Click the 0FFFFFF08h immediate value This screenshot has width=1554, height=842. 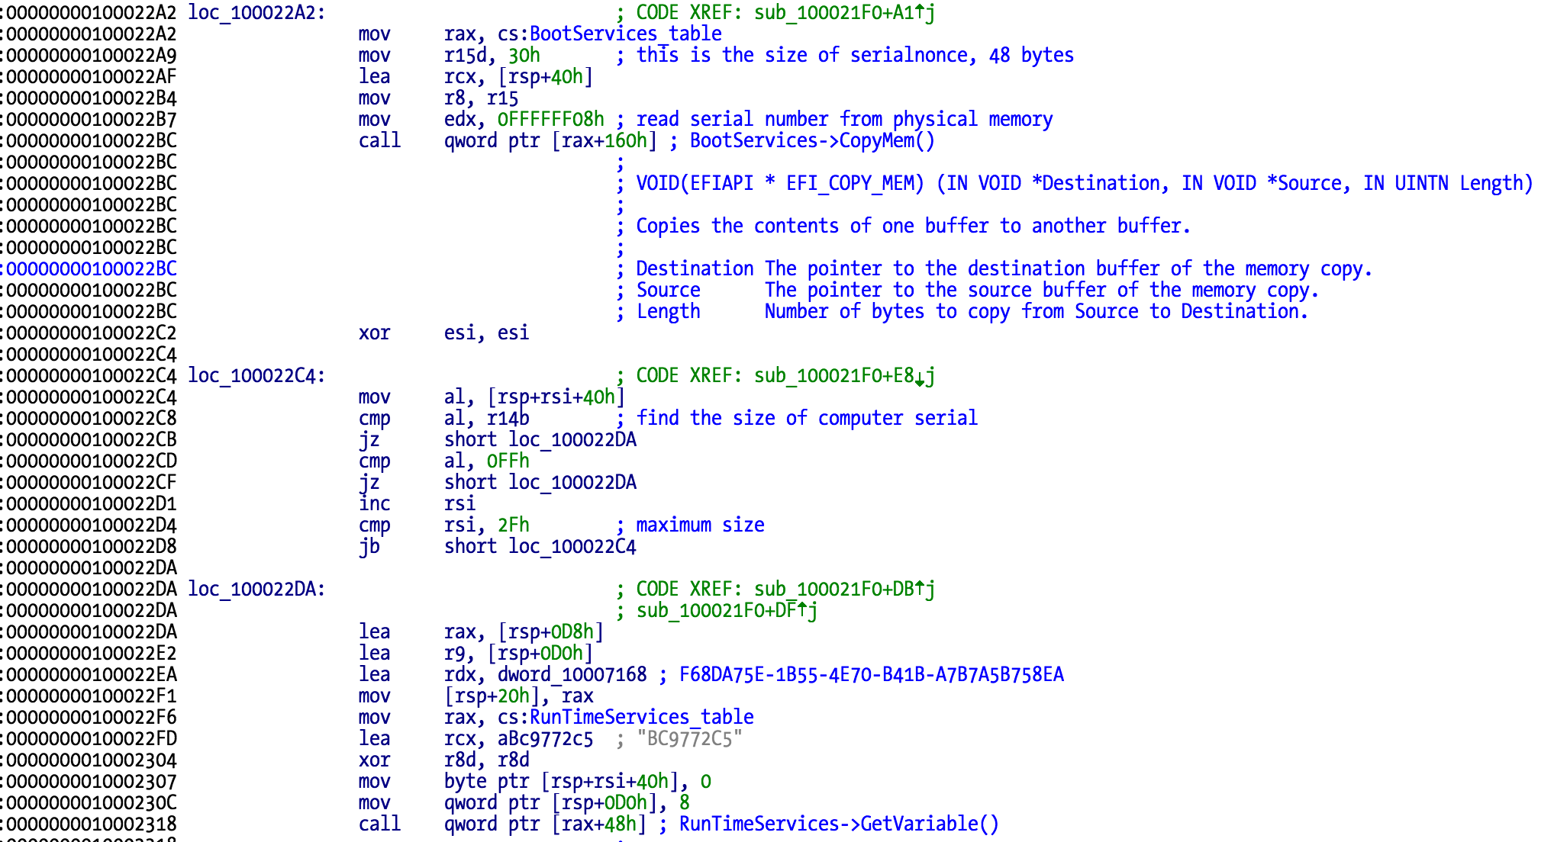[550, 119]
